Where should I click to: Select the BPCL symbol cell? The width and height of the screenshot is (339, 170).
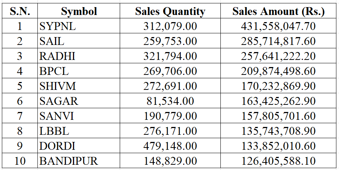coord(54,71)
